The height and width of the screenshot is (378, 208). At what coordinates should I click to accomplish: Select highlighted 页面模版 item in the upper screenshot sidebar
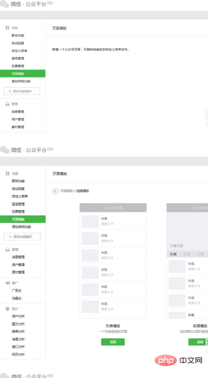pos(23,73)
